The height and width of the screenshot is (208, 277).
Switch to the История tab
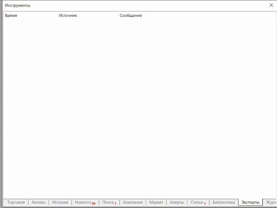tap(60, 202)
